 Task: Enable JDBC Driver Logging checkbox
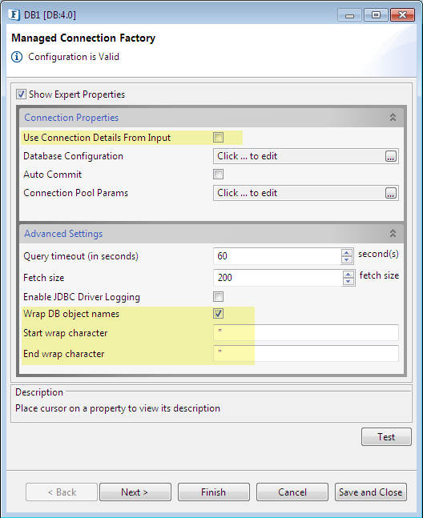218,297
